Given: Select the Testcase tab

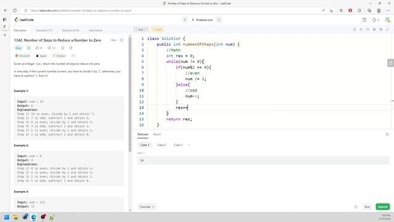Looking at the screenshot, I should click(143, 134).
